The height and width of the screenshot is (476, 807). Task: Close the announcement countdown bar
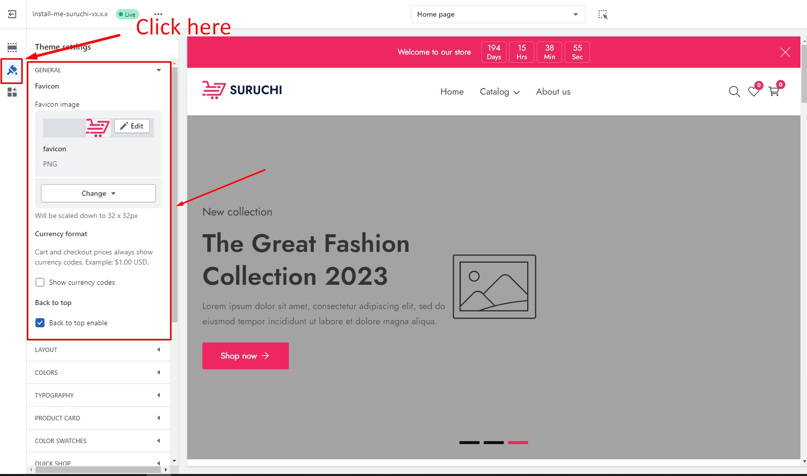(785, 52)
